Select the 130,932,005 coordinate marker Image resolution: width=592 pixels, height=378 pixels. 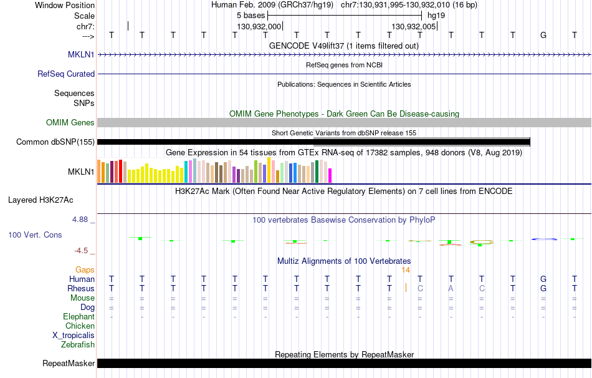414,26
